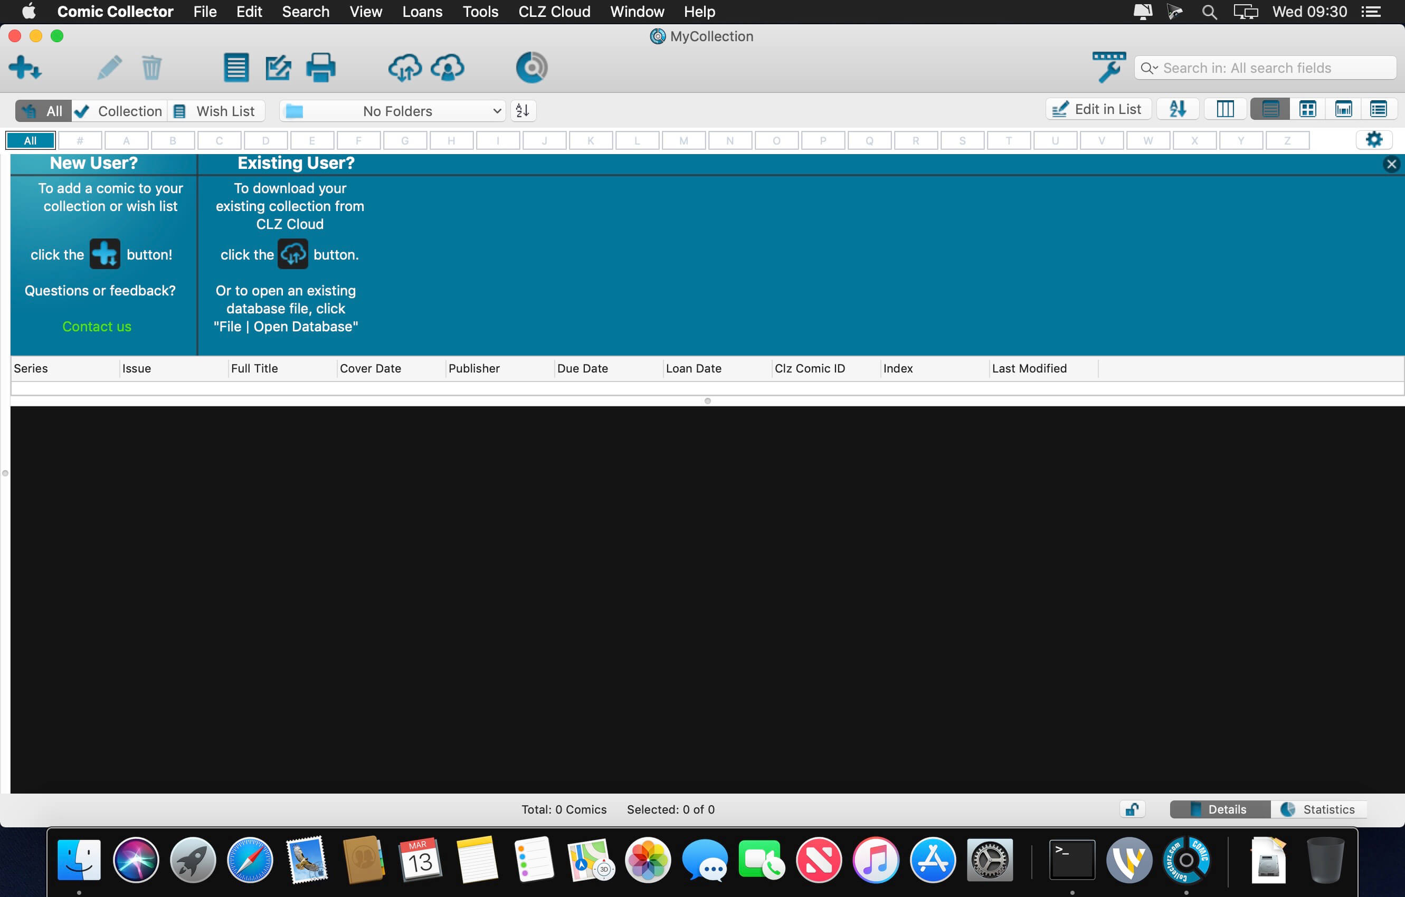
Task: Open sort order A-Z dropdown button
Action: (x=1178, y=110)
